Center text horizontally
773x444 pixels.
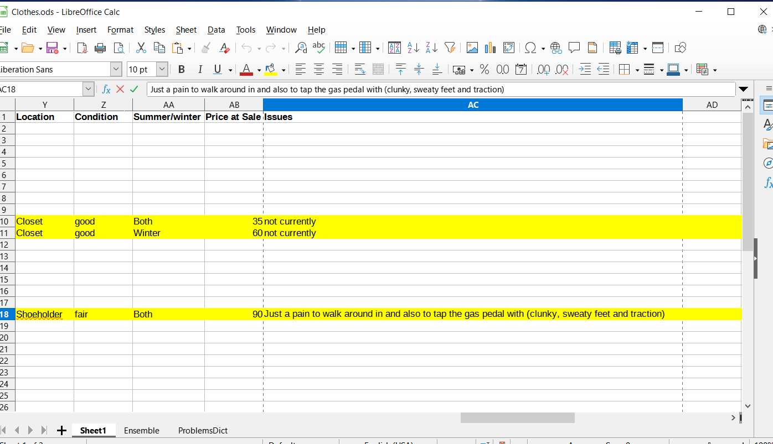(x=319, y=69)
